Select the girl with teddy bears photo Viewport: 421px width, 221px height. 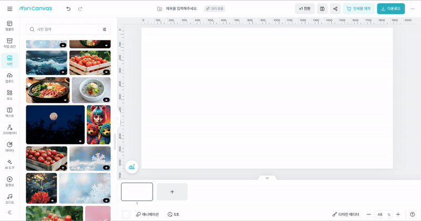(98, 125)
